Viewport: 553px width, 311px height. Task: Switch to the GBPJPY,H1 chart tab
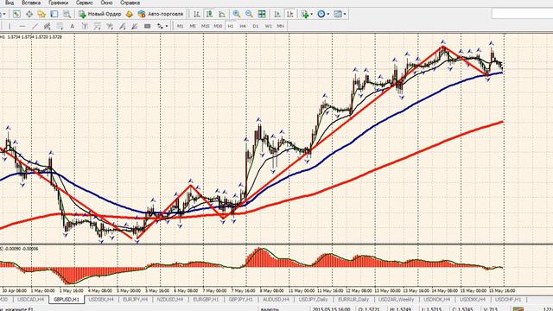pyautogui.click(x=241, y=300)
